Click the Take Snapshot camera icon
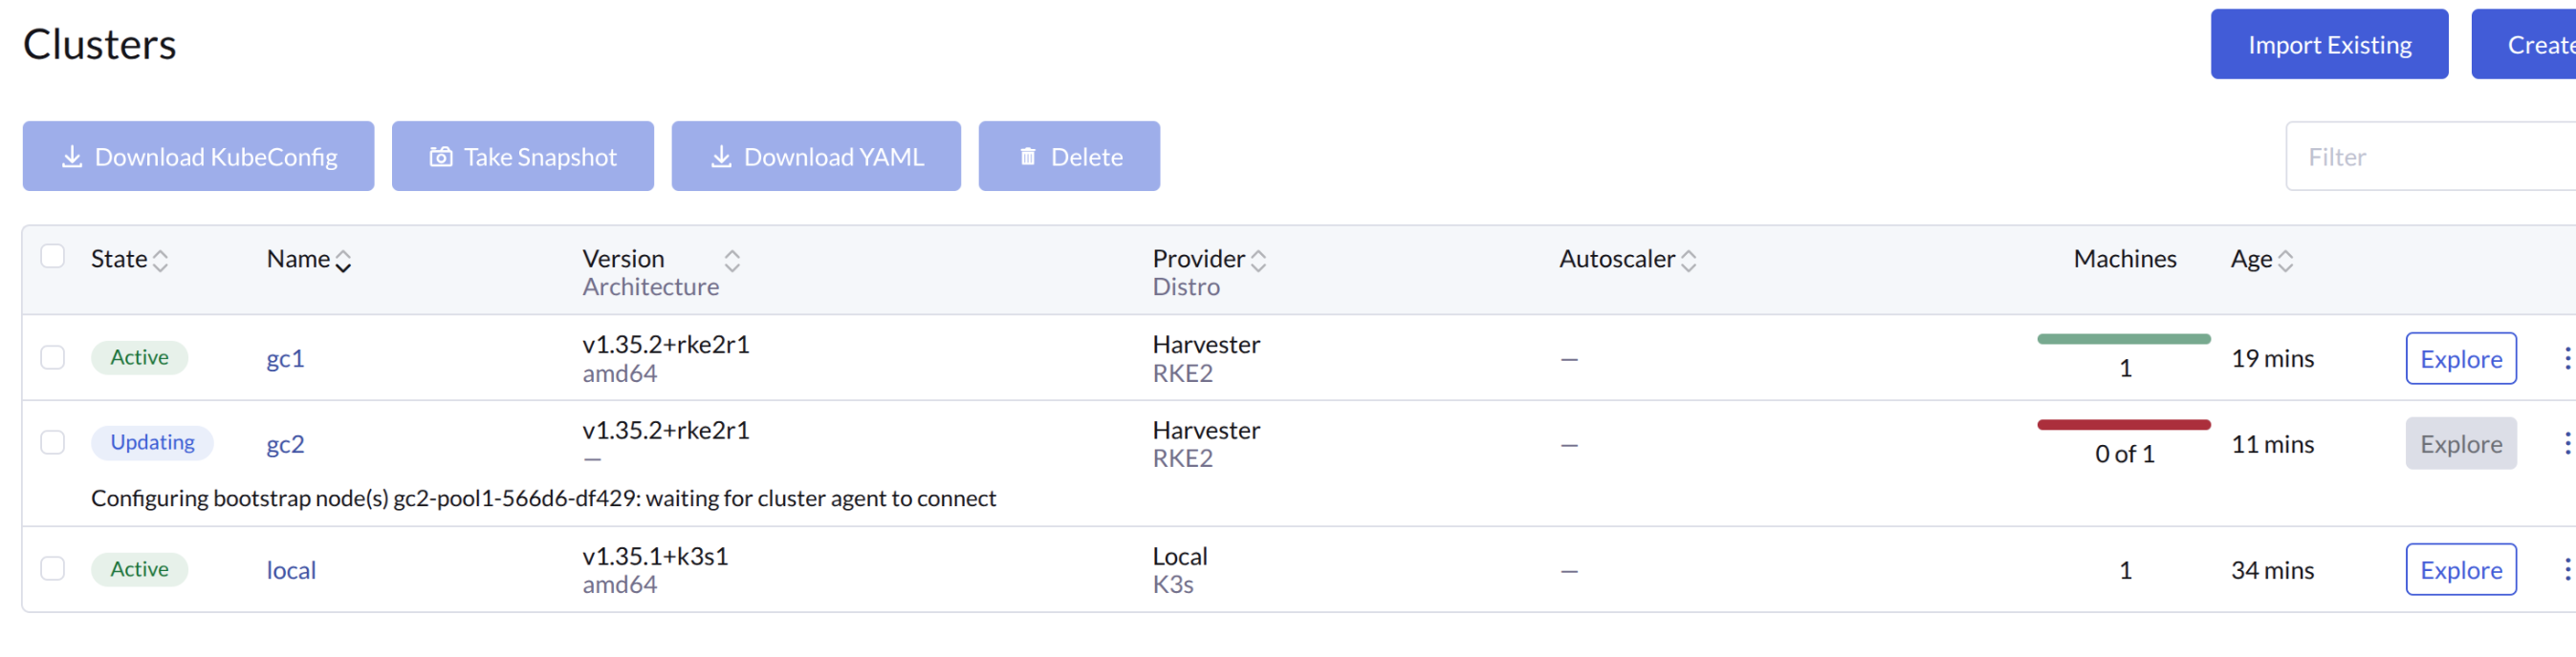 440,157
